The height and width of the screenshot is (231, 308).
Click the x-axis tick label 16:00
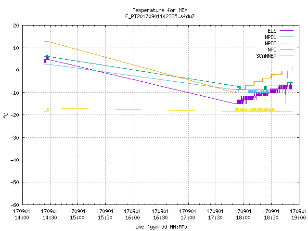pyautogui.click(x=133, y=218)
